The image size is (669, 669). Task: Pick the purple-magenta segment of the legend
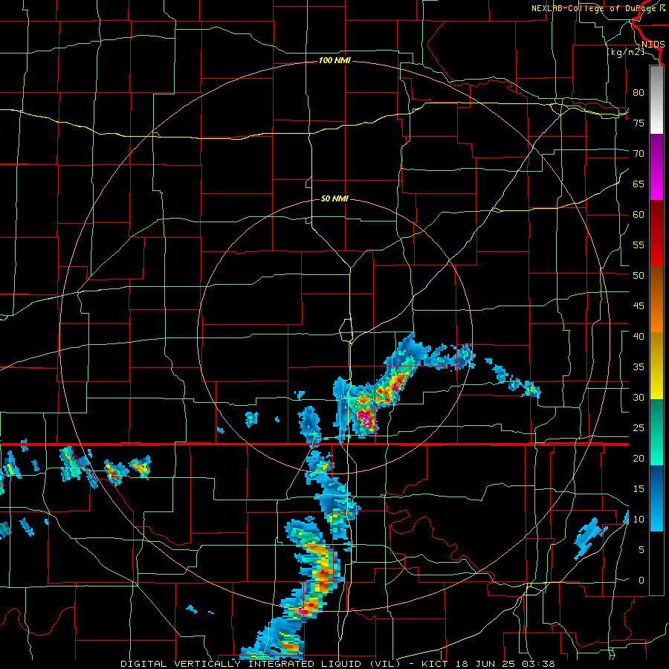(656, 167)
